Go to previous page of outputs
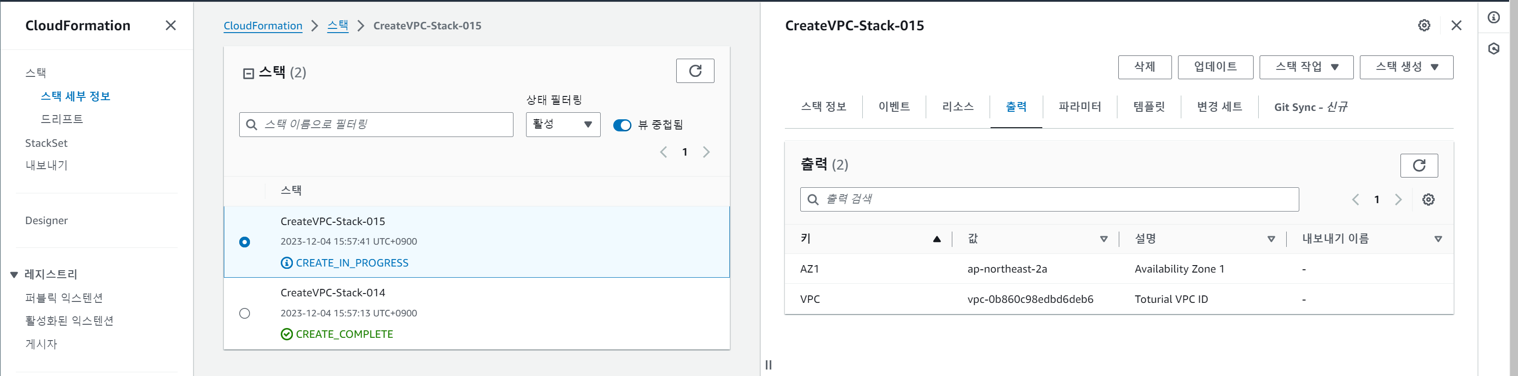 coord(1355,199)
